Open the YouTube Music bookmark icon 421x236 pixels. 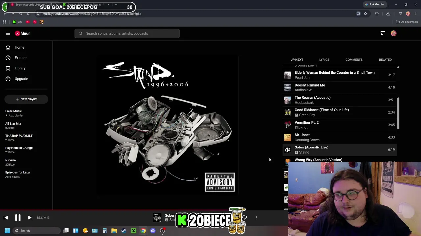(x=35, y=22)
